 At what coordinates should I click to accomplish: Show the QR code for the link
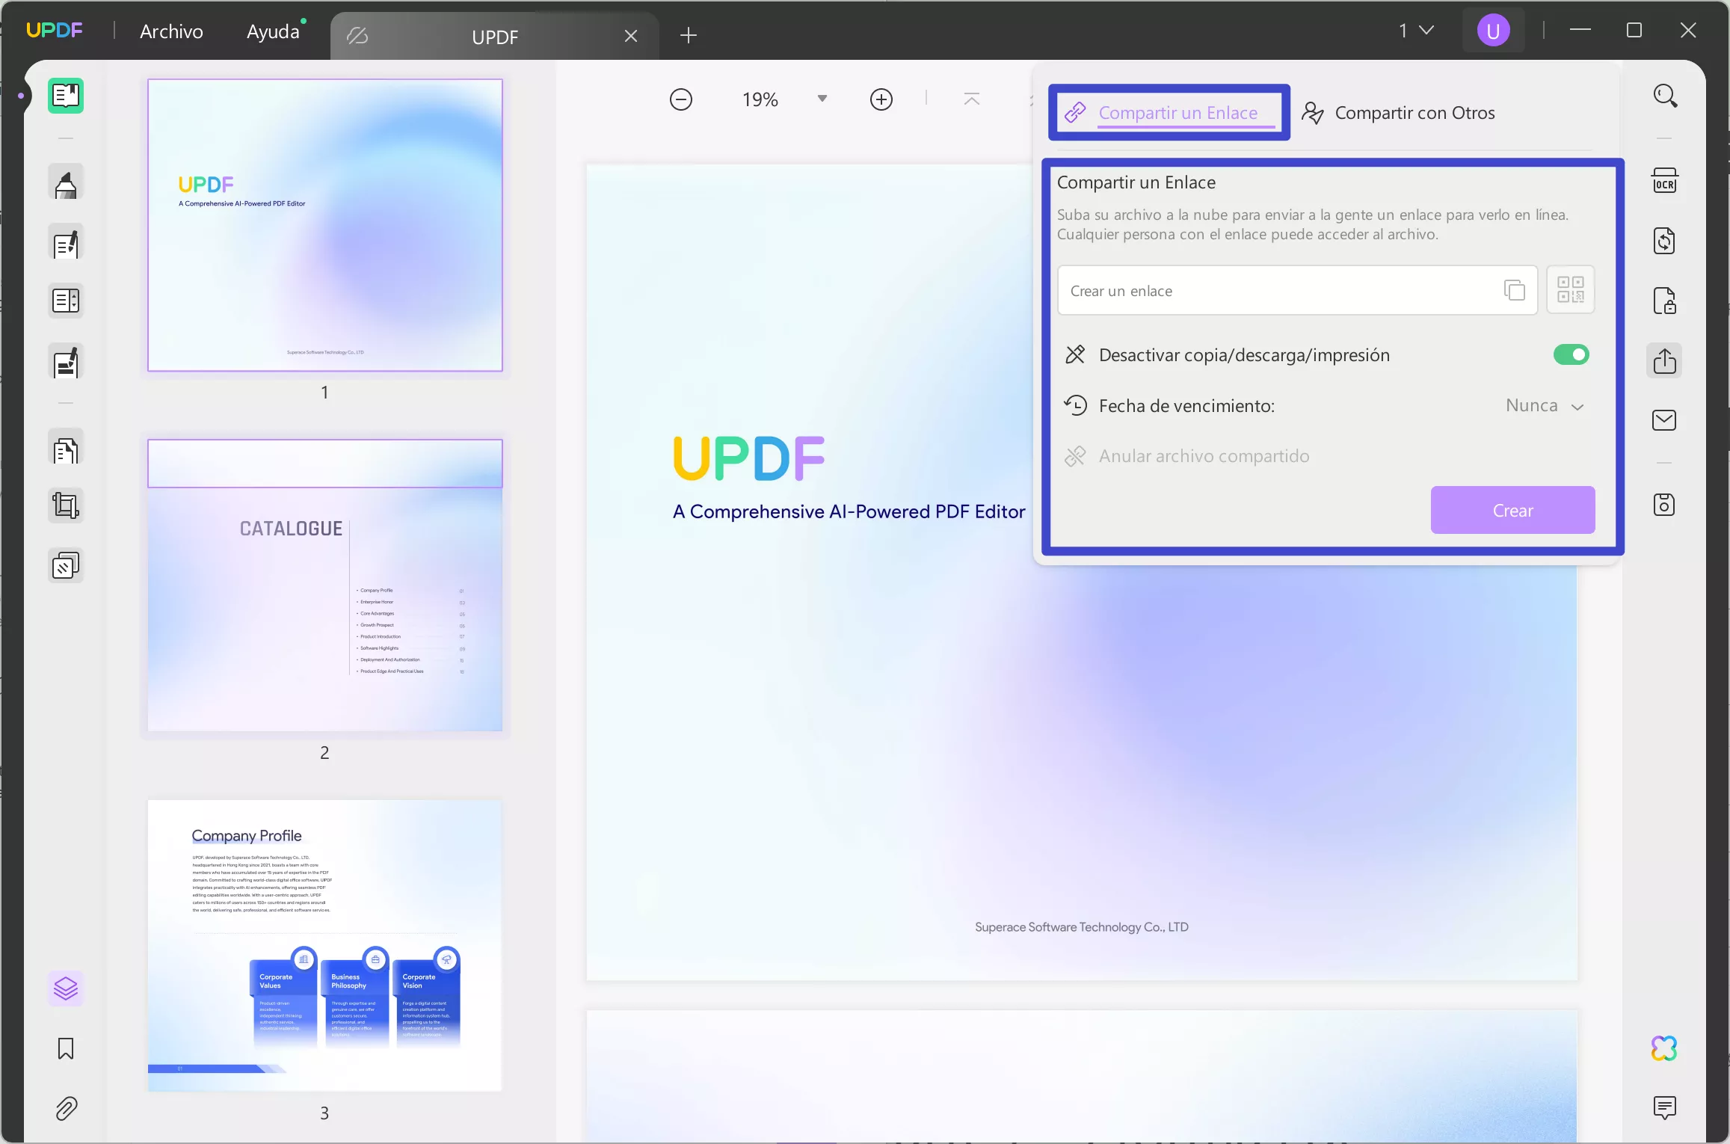1571,290
